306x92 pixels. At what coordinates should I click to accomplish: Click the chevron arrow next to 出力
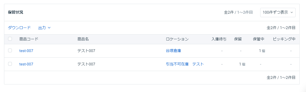coord(49,28)
